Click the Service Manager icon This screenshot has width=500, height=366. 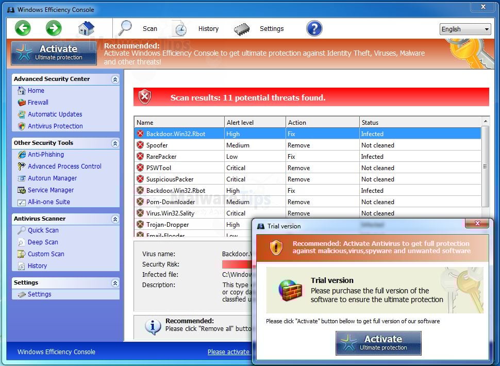pos(21,190)
